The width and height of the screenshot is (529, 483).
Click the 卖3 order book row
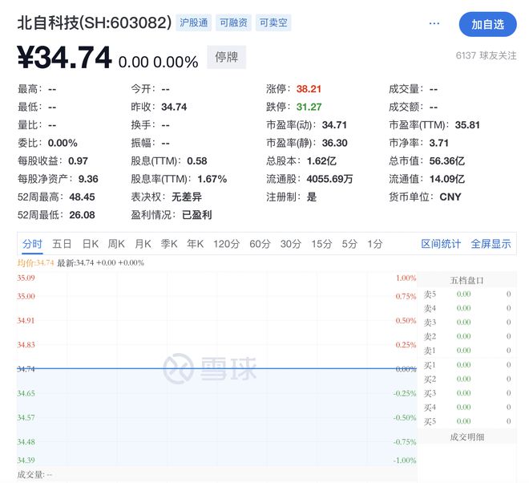pyautogui.click(x=467, y=323)
